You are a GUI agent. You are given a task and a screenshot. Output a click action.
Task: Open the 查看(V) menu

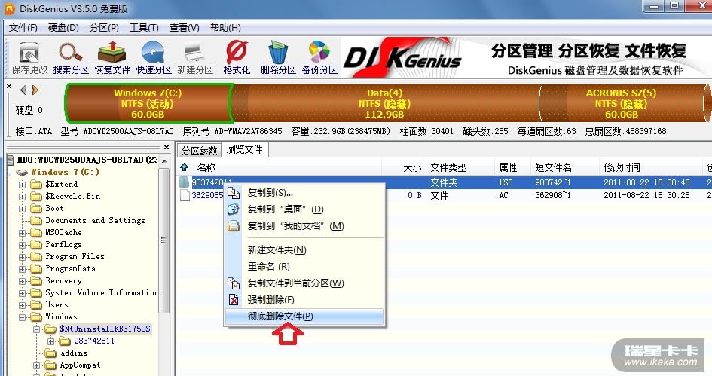[x=185, y=28]
